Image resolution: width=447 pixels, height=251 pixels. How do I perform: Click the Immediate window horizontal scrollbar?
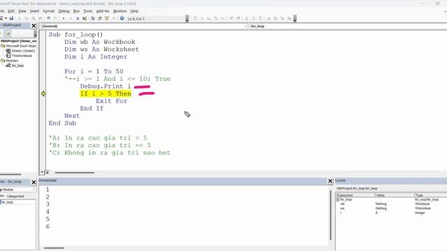point(54,248)
